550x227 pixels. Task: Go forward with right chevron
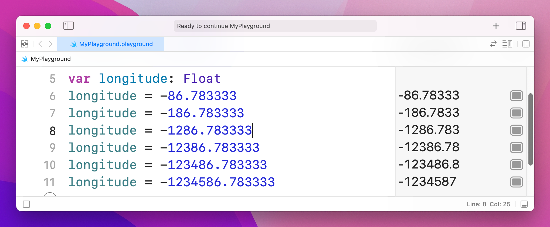(50, 44)
